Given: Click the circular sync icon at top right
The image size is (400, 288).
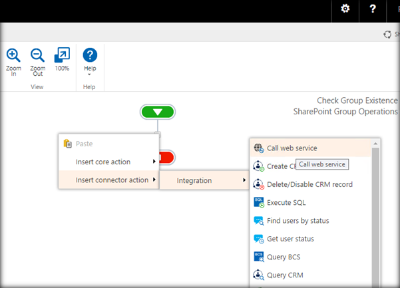Looking at the screenshot, I should pyautogui.click(x=387, y=35).
